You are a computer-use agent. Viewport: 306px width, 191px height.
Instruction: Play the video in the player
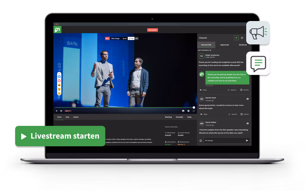[57, 111]
